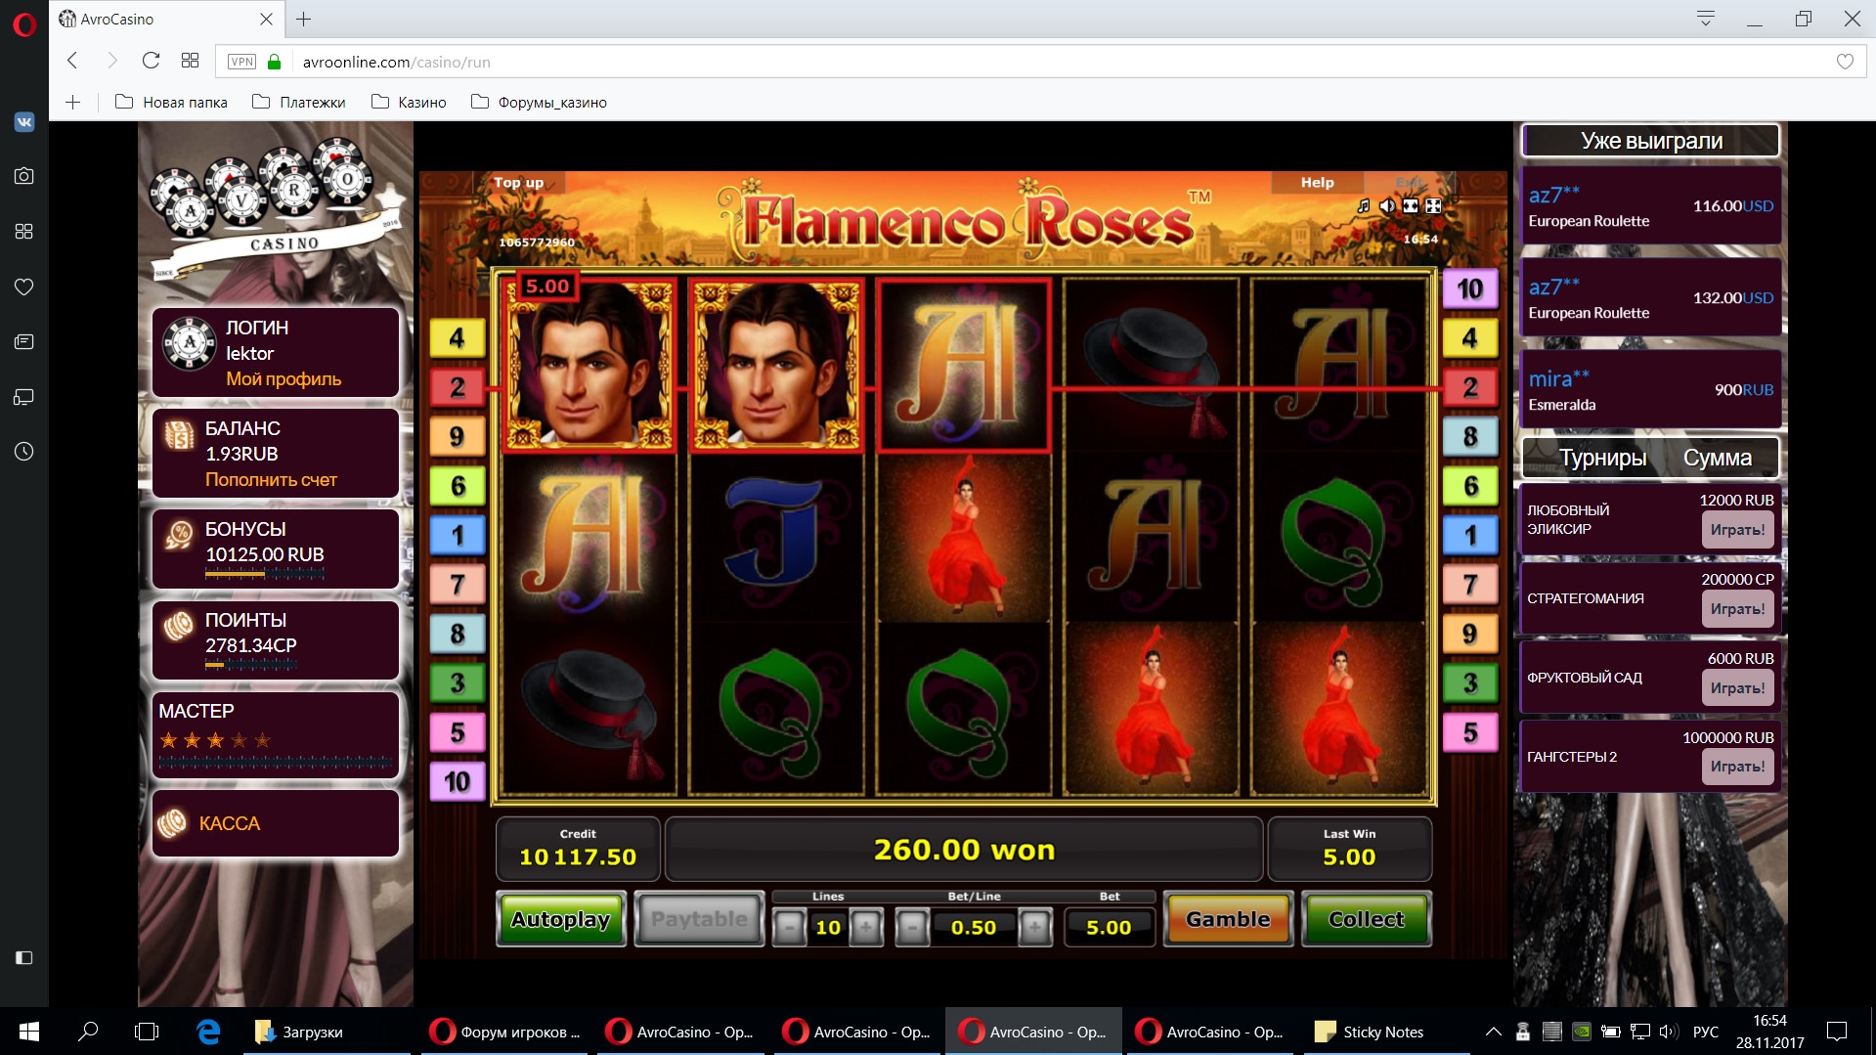
Task: Open the Opera tab menu icon
Action: coord(1706,19)
